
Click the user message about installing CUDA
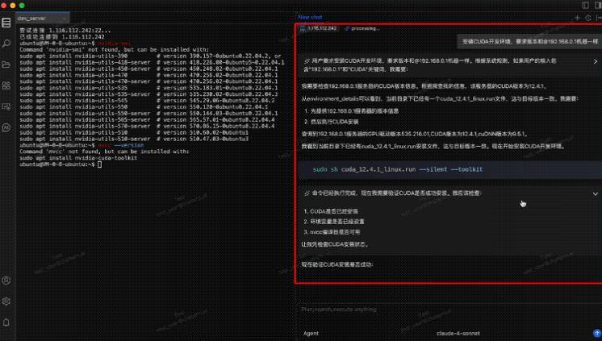(530, 41)
